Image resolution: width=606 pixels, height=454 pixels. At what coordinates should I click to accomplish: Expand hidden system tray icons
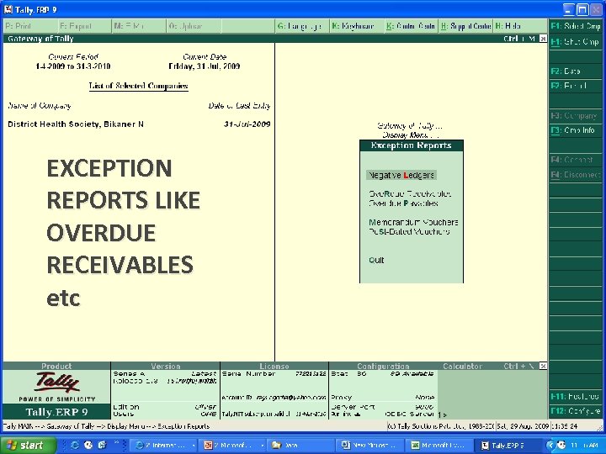pos(550,446)
